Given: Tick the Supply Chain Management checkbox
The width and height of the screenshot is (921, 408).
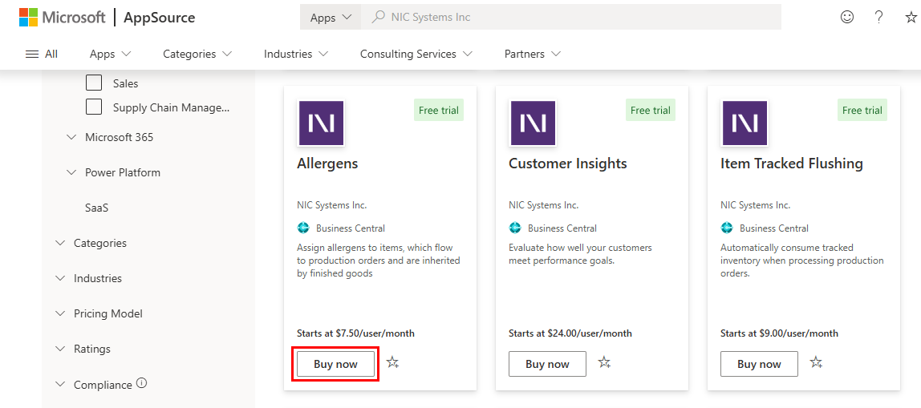Looking at the screenshot, I should (94, 107).
